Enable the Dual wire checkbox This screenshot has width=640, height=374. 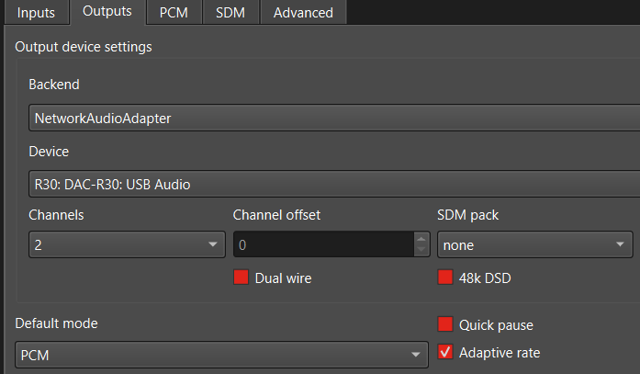click(x=241, y=278)
